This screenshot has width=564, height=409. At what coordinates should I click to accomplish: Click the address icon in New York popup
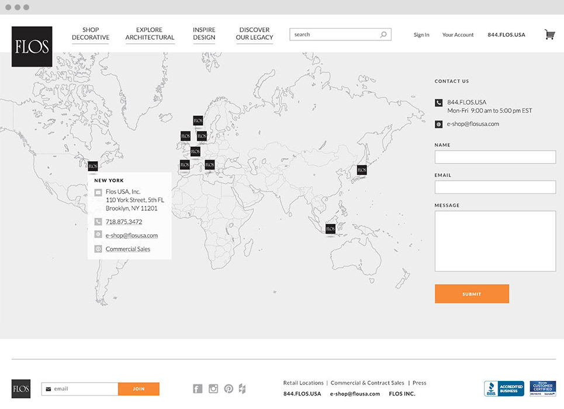98,192
